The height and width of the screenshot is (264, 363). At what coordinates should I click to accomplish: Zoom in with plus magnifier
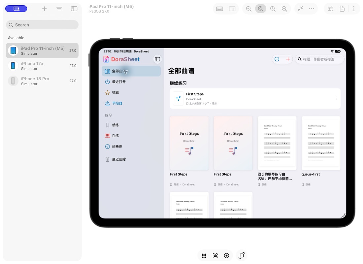[284, 9]
